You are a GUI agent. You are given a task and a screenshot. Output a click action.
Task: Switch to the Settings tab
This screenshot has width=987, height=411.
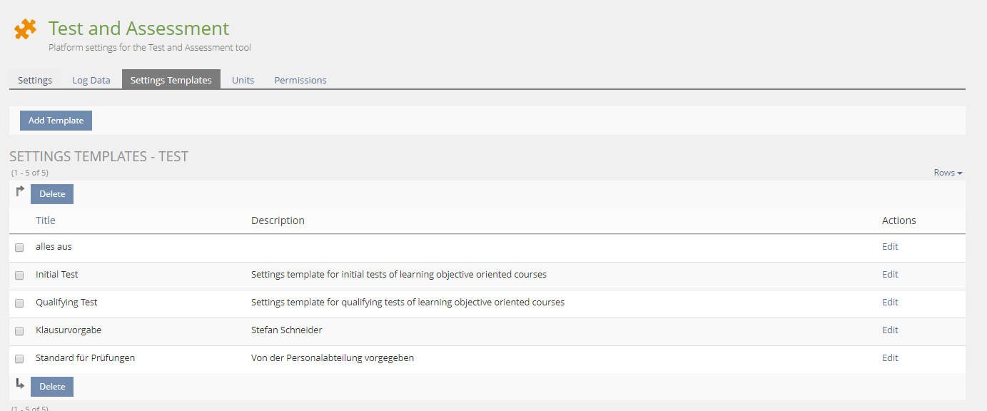point(35,80)
